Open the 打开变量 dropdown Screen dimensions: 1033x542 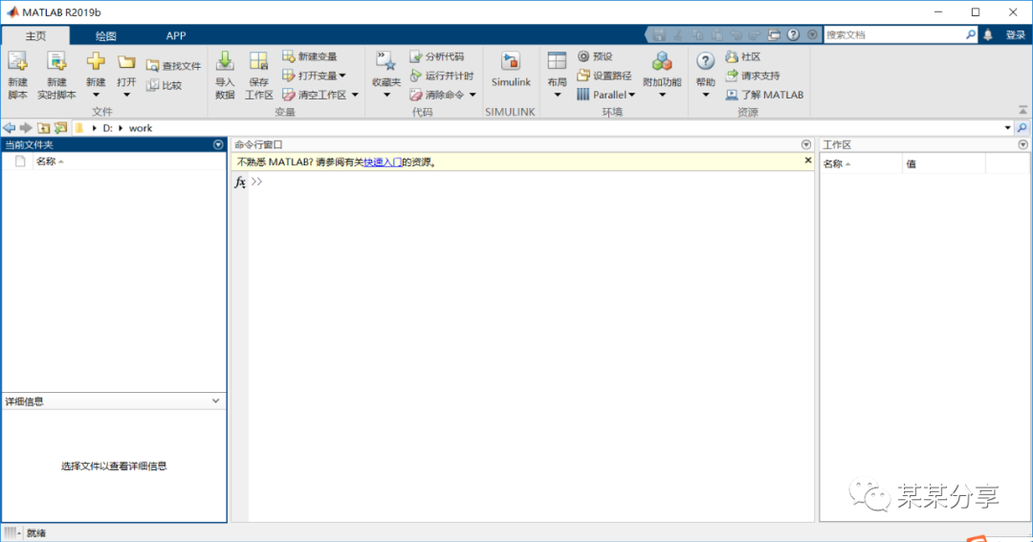(x=315, y=76)
